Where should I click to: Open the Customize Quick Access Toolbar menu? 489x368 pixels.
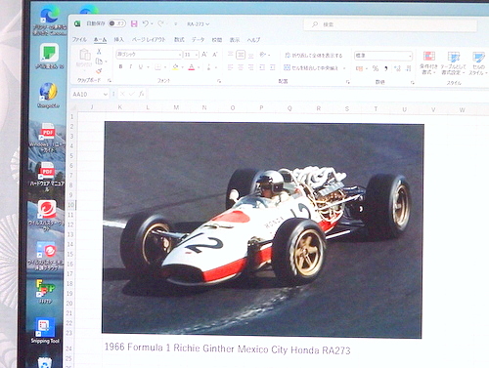click(175, 24)
